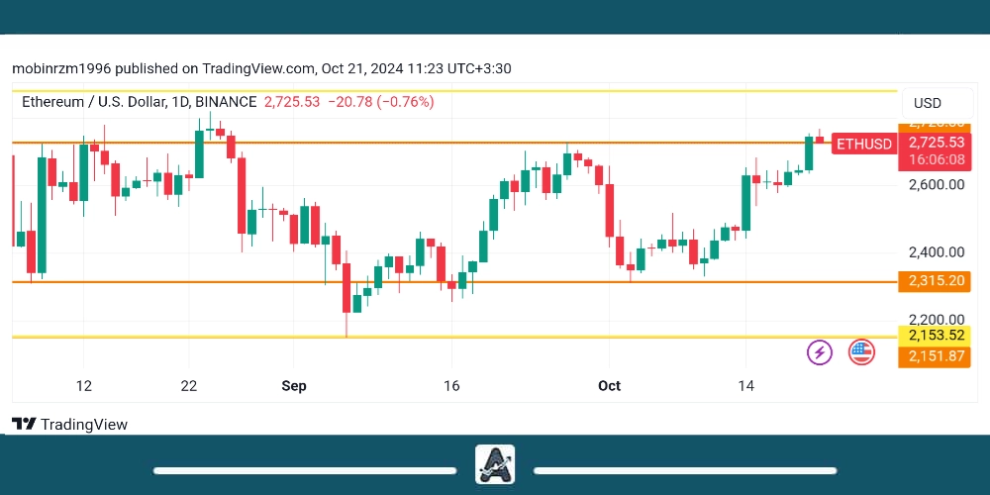
Task: Click the red ETHUSD price tag
Action: click(863, 145)
